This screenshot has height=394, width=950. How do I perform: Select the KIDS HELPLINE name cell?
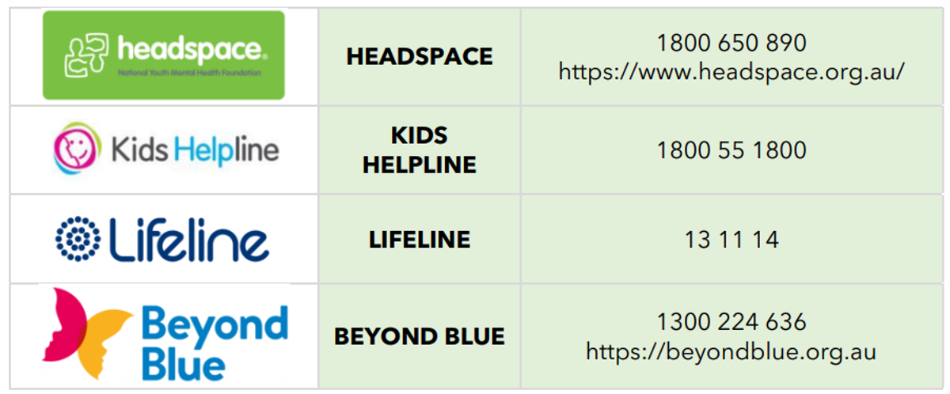(420, 150)
